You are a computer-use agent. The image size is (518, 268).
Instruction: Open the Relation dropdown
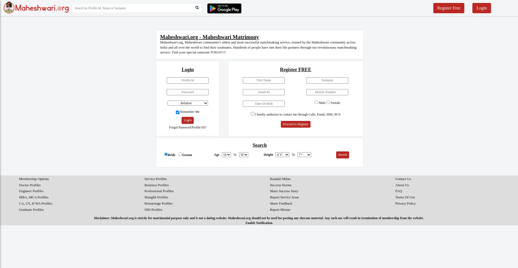[188, 103]
